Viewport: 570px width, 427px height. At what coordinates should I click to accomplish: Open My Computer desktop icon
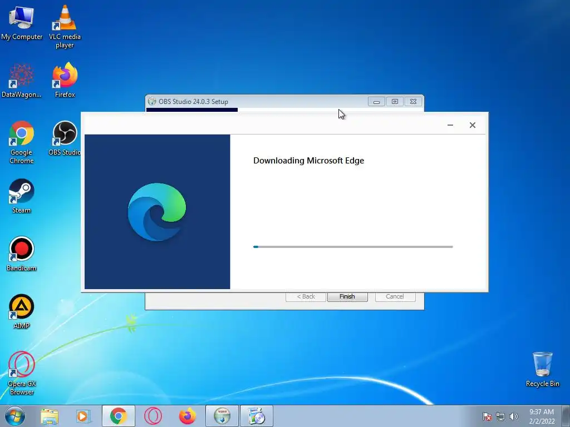click(x=22, y=22)
